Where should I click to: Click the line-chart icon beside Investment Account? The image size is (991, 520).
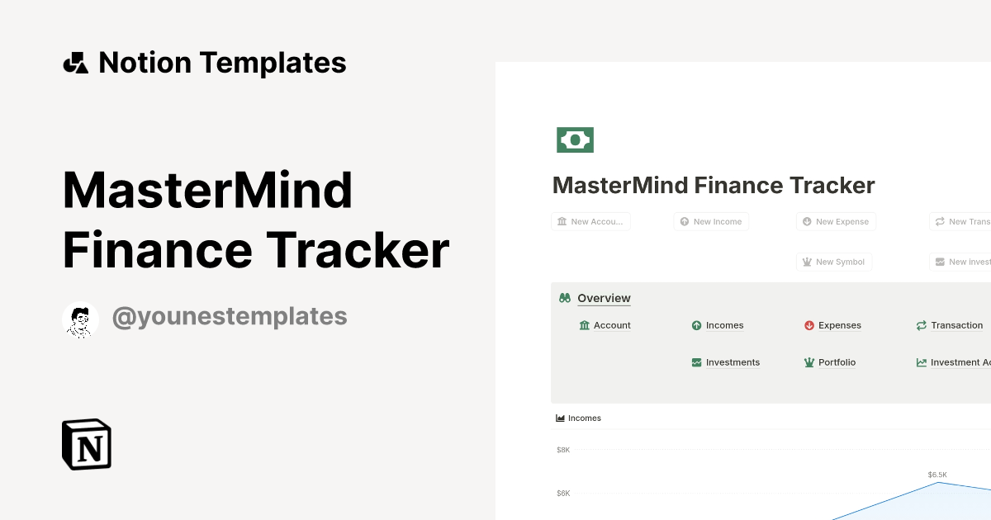click(921, 362)
